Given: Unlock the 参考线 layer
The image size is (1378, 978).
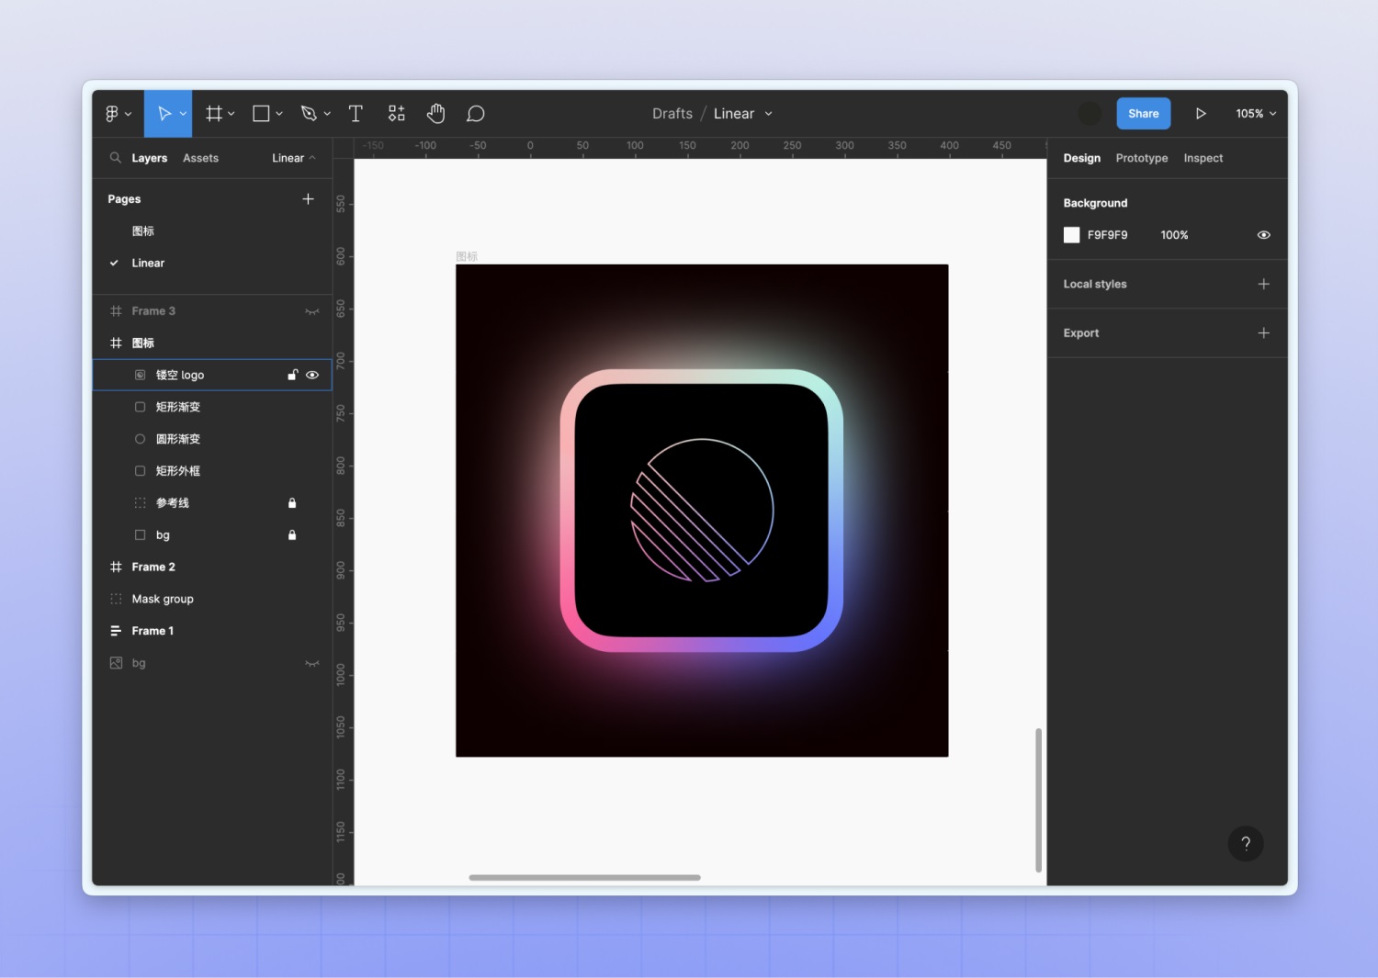Looking at the screenshot, I should point(292,503).
